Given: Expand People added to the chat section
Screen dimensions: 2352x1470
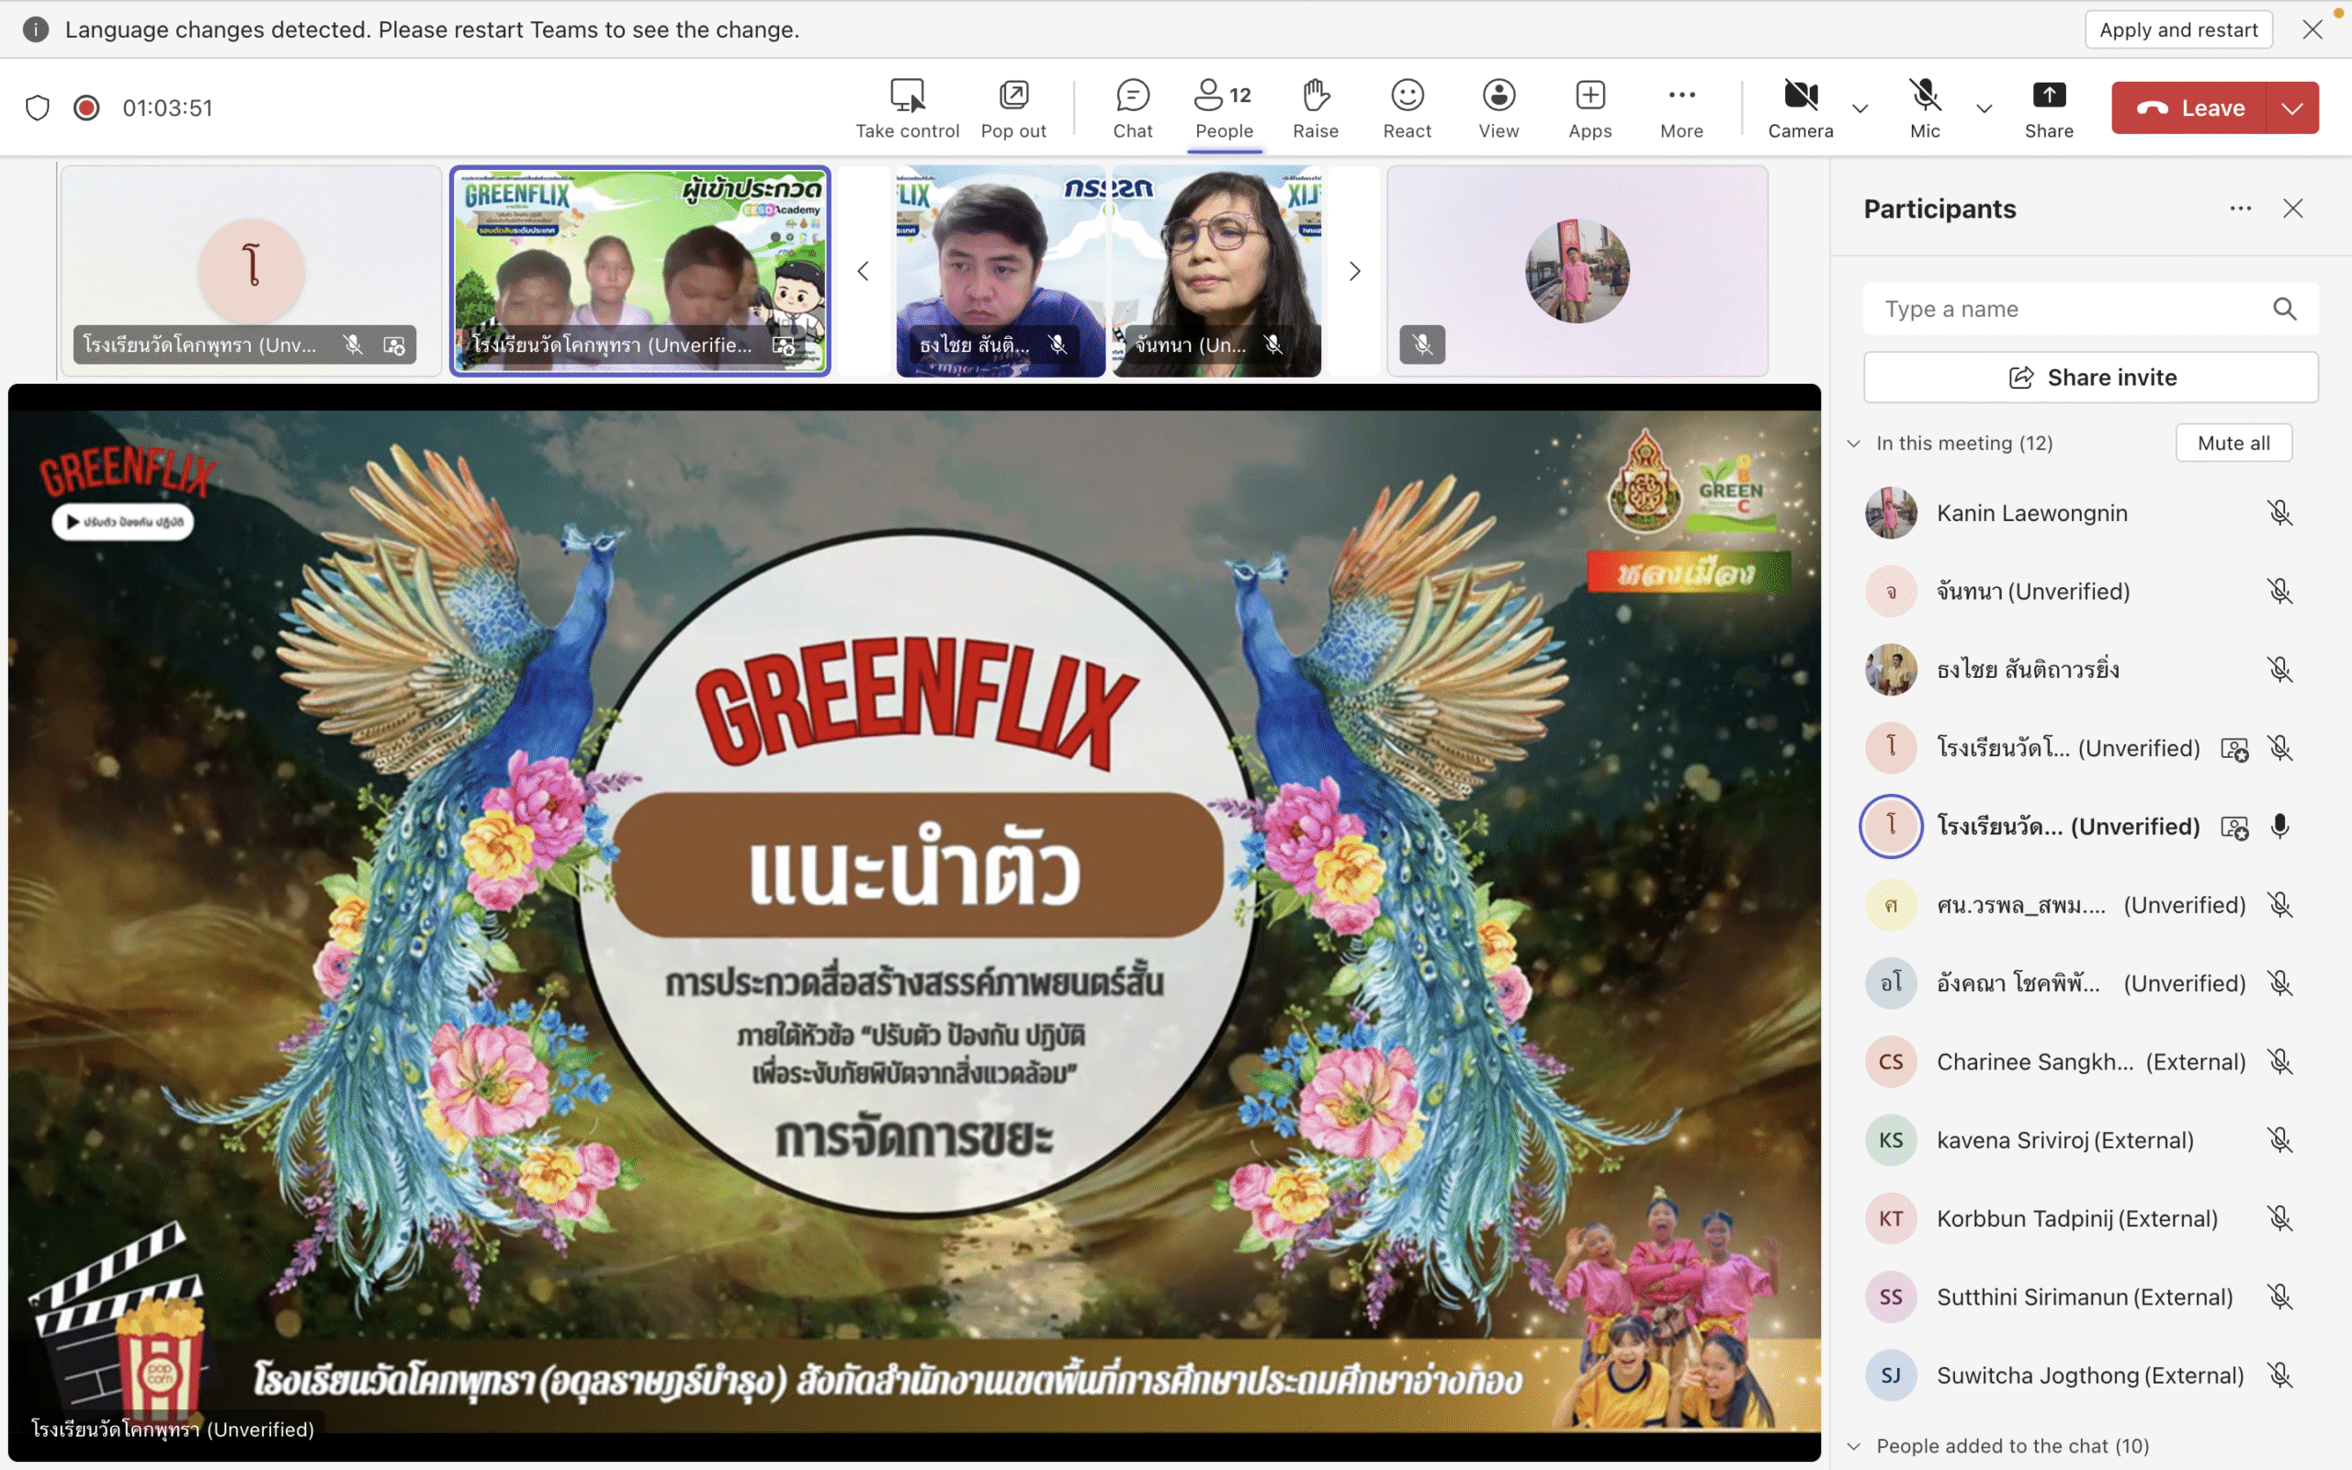Looking at the screenshot, I should tap(1853, 1446).
